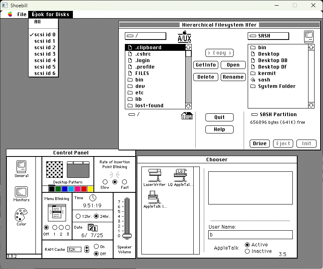Select the 24hr. time format
Viewport: 323px width, 269px height.
(x=96, y=216)
